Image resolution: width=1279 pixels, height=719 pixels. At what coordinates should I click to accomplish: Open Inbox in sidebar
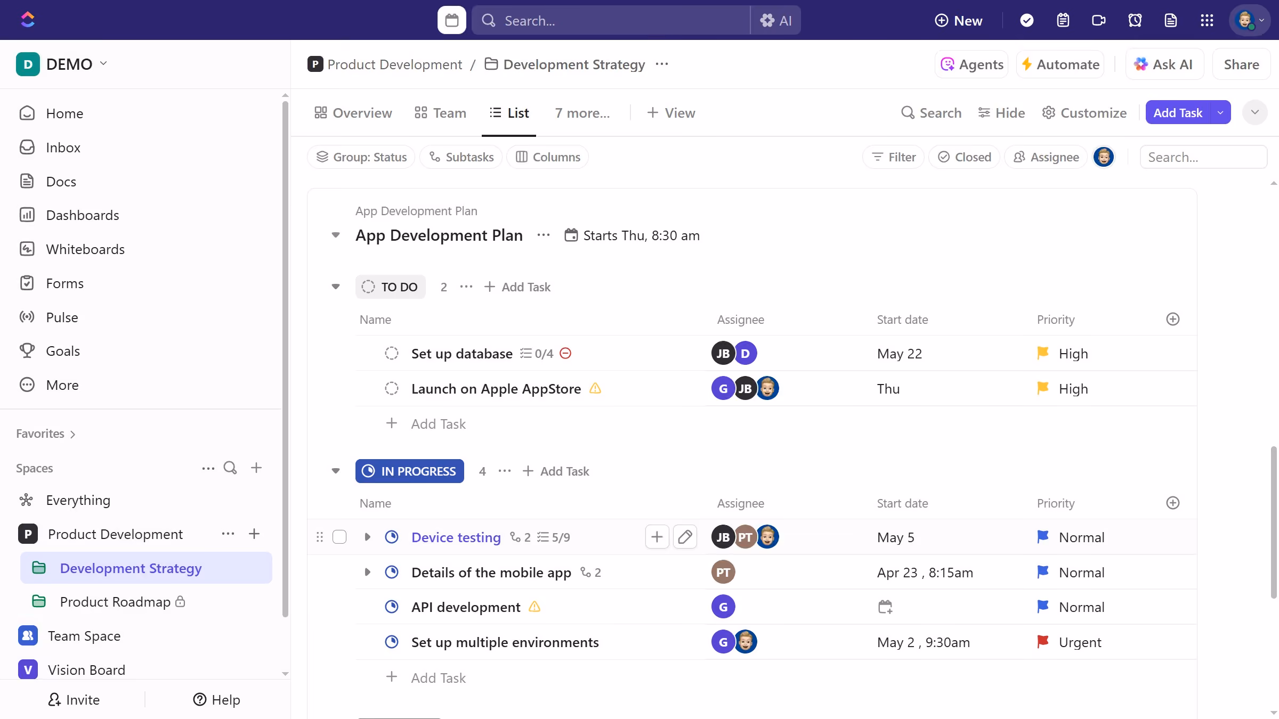click(63, 148)
